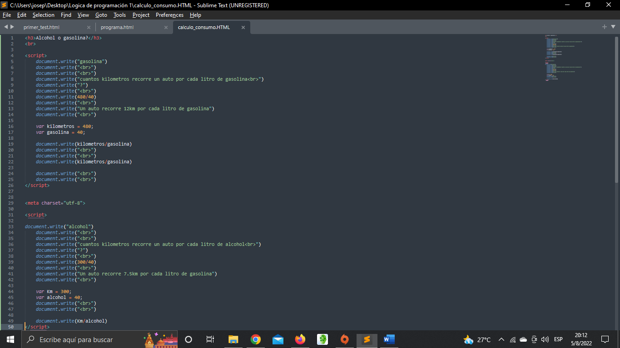Click the document.write(Km/alcohol) line

click(x=71, y=321)
